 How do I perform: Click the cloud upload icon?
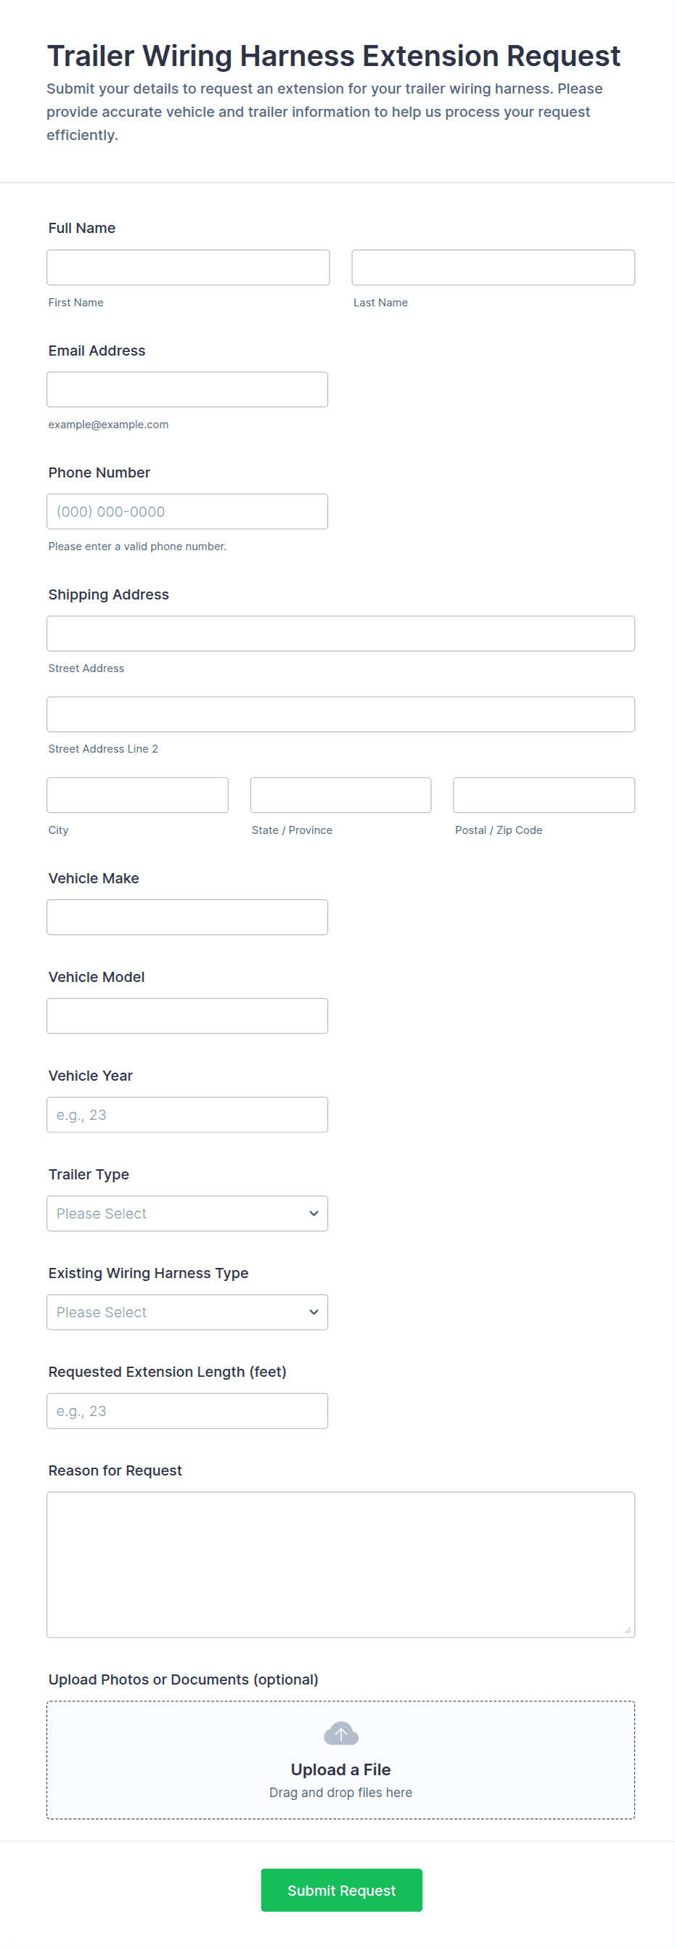point(340,1733)
